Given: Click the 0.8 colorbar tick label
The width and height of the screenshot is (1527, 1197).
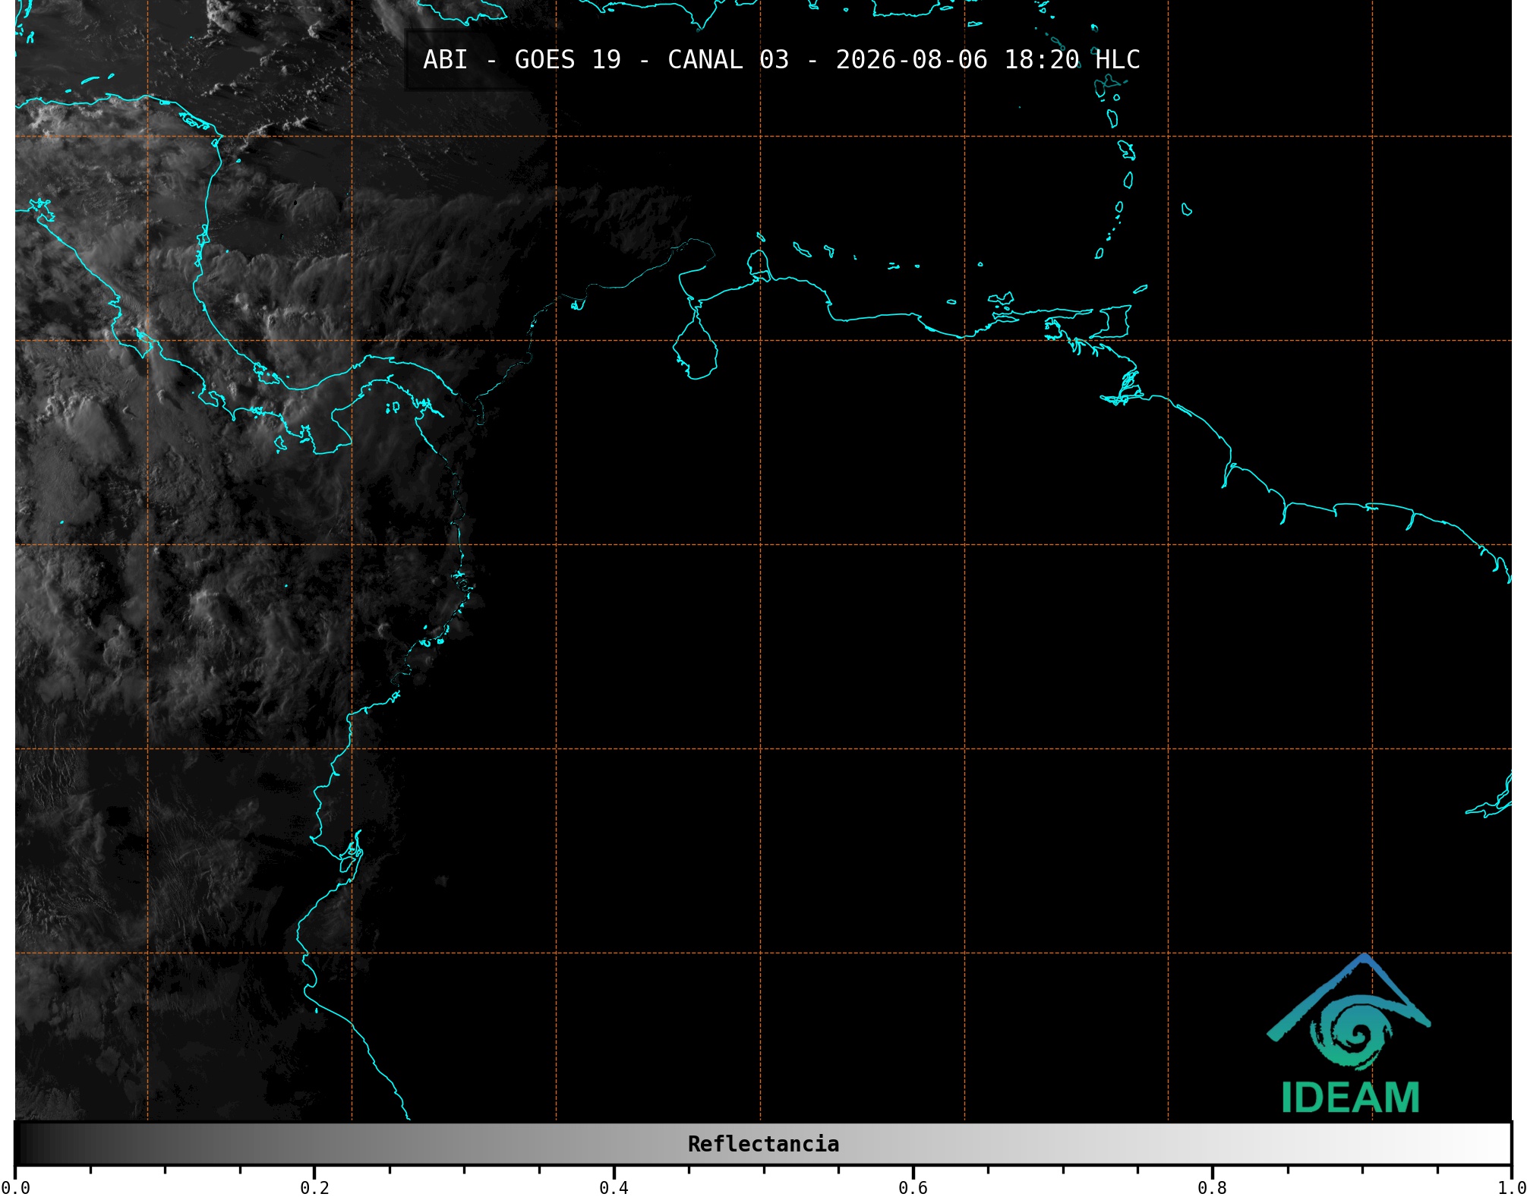Looking at the screenshot, I should 1212,1187.
